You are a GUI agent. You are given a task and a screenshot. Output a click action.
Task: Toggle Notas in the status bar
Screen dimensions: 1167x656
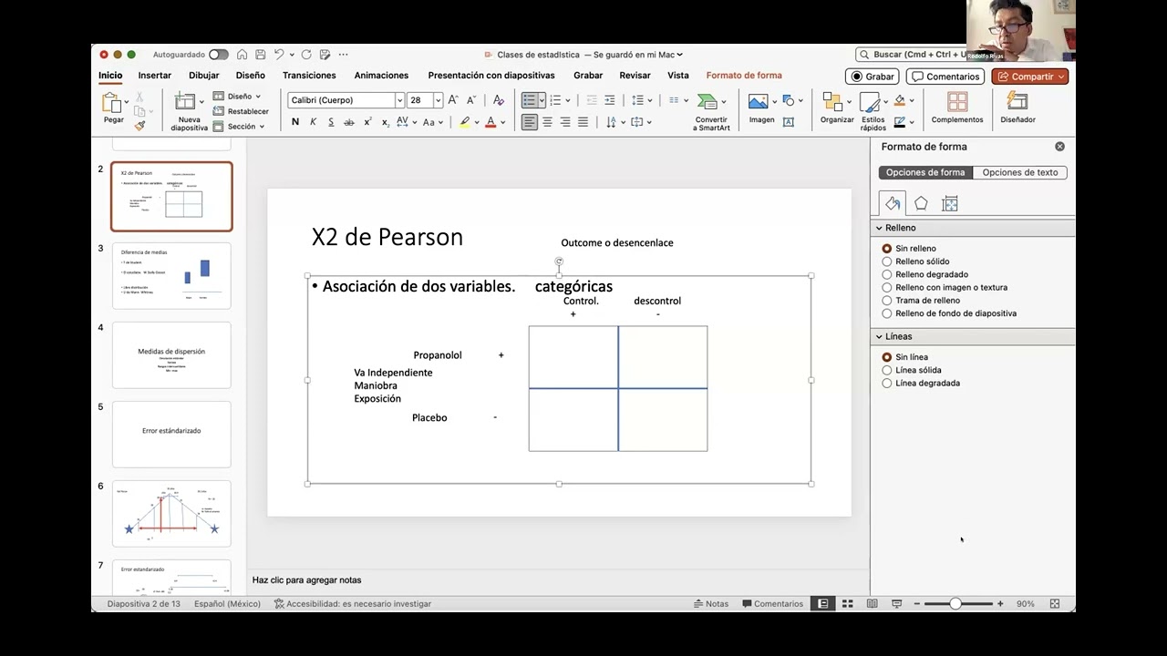click(711, 603)
